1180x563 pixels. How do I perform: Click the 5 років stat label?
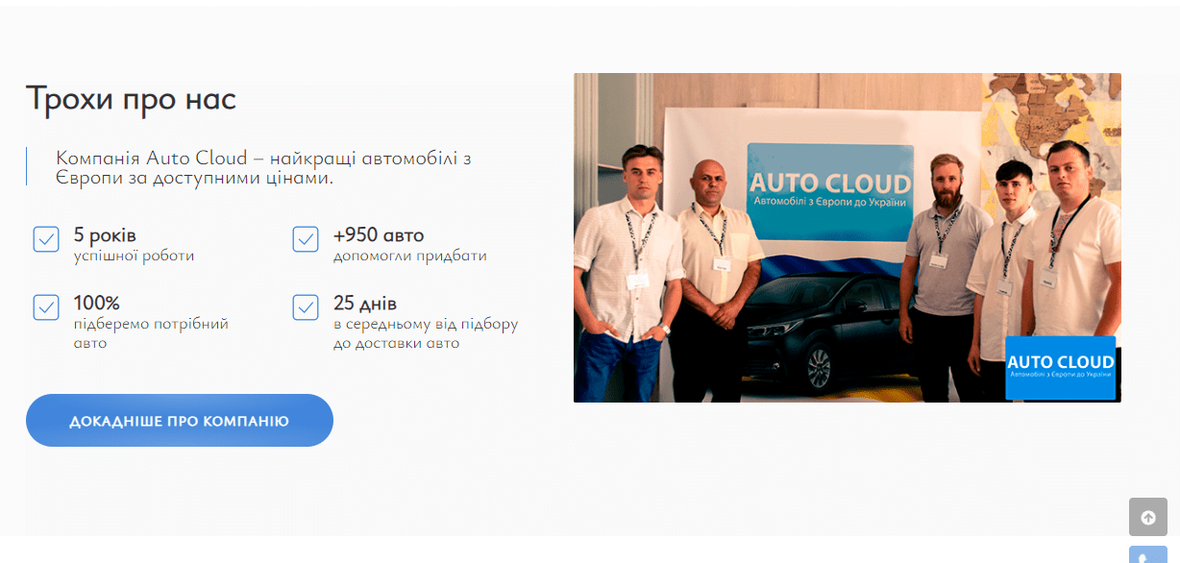[x=105, y=235]
